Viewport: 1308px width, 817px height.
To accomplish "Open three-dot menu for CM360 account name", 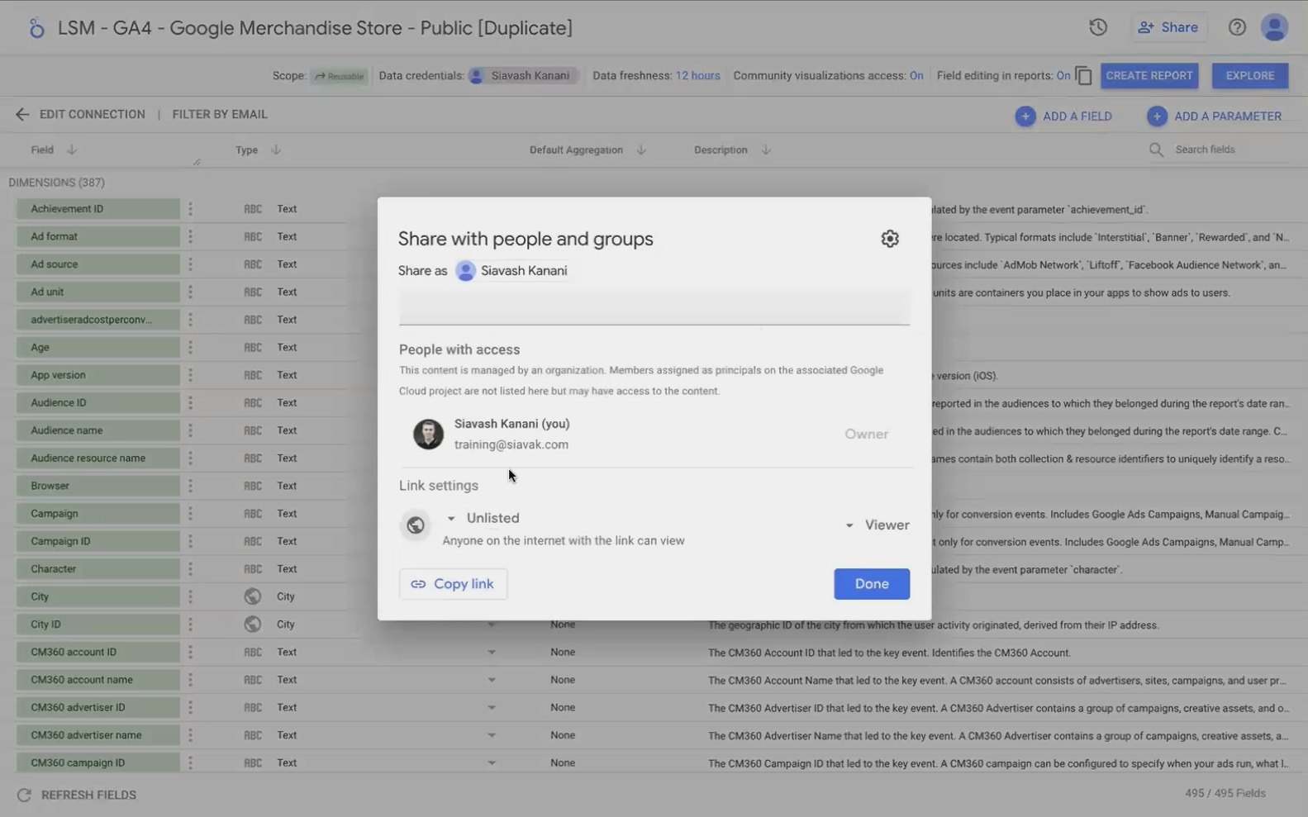I will pyautogui.click(x=190, y=680).
